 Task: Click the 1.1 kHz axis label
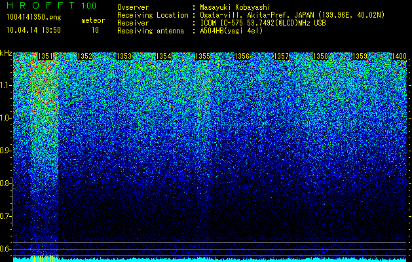(5, 85)
